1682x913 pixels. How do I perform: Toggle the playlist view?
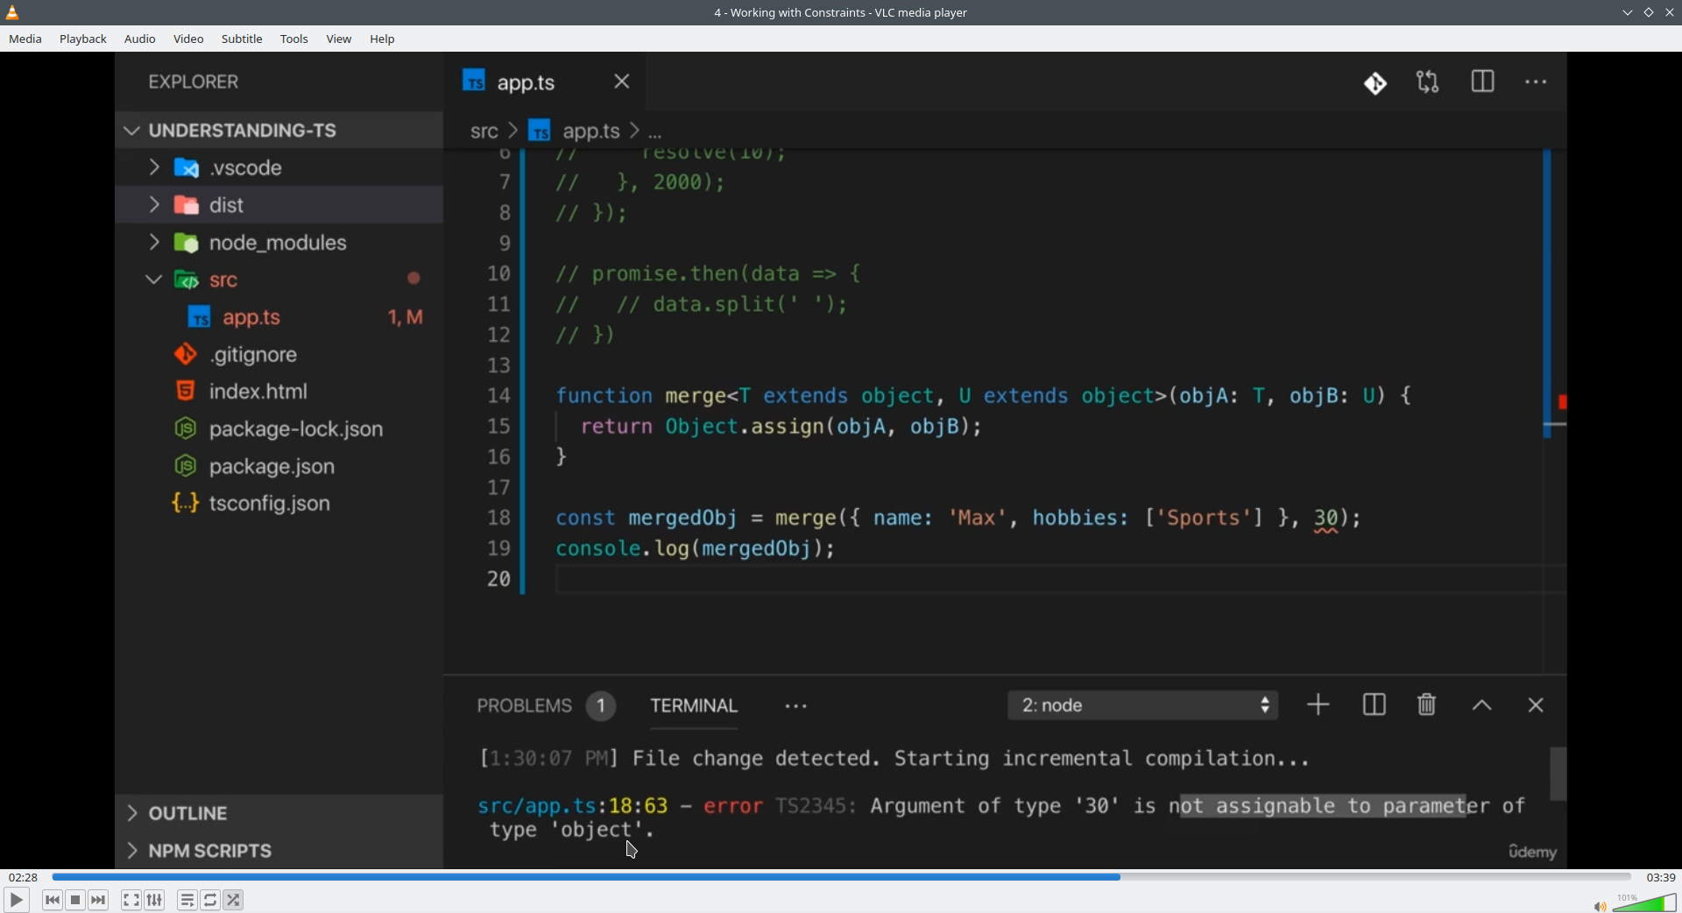(187, 900)
